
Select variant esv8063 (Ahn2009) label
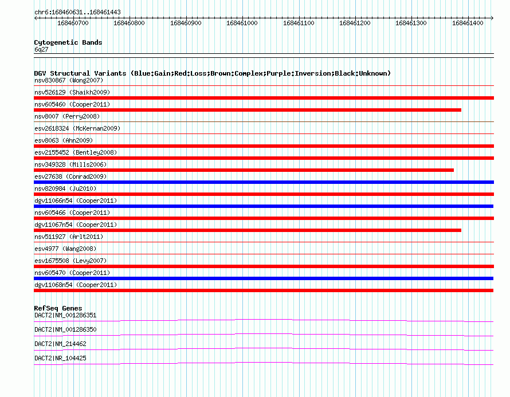coord(64,140)
